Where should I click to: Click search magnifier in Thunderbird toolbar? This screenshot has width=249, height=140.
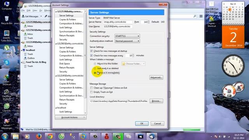tap(195, 16)
